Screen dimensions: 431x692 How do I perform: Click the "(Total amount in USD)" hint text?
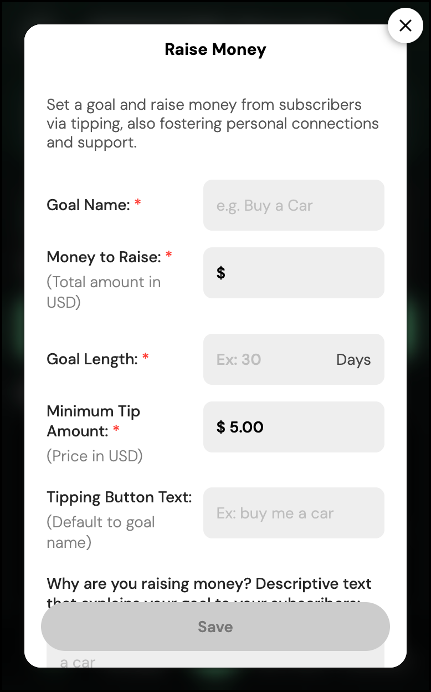coord(104,292)
